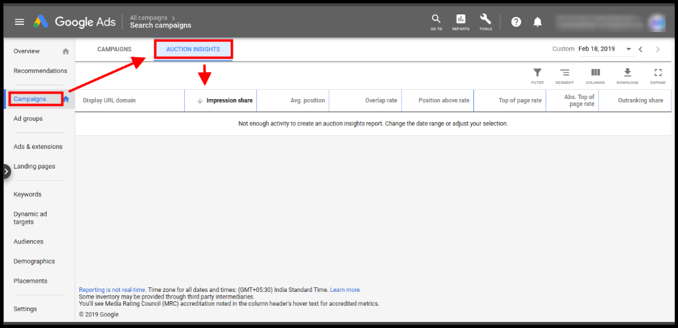
Task: Select Campaigns in the sidebar
Action: (x=30, y=98)
